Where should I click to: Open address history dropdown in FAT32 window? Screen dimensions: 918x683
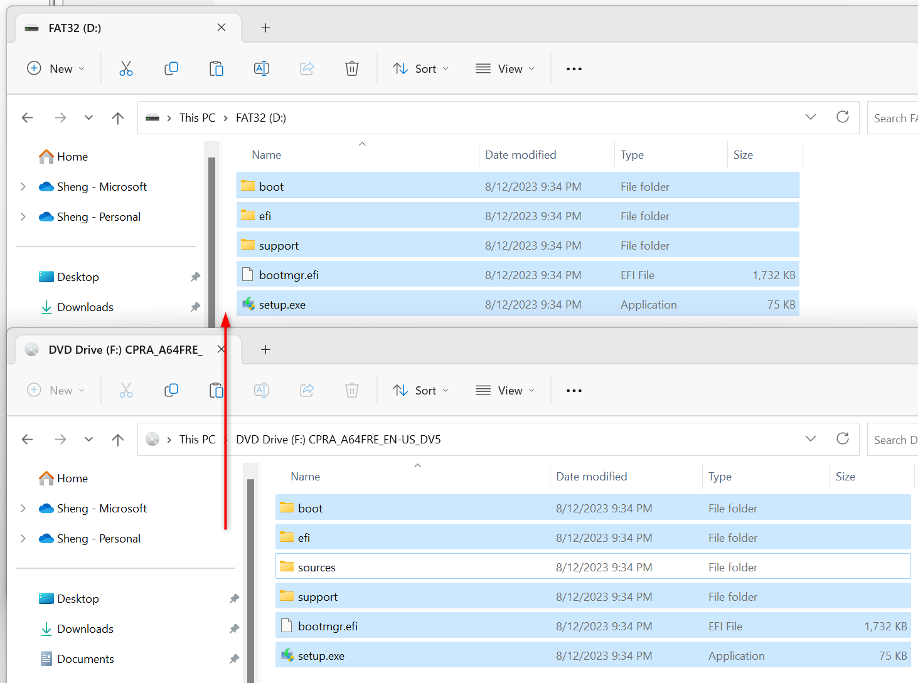(810, 117)
